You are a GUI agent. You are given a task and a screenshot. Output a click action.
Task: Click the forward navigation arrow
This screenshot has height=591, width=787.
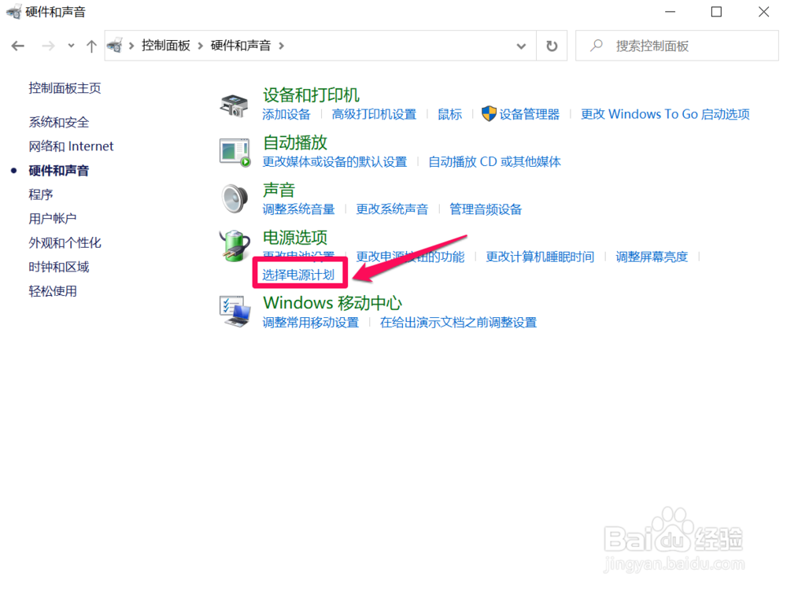pyautogui.click(x=48, y=46)
